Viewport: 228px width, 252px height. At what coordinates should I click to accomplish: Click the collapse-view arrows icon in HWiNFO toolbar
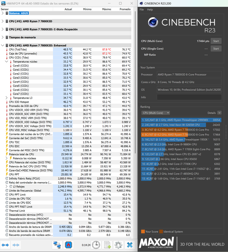pyautogui.click(x=16, y=245)
